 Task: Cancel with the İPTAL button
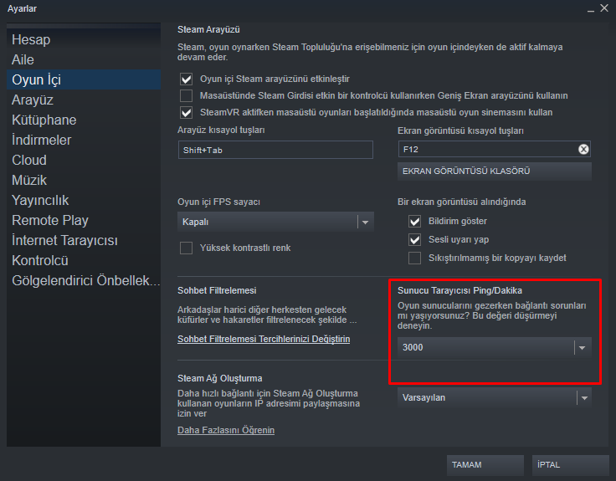tap(570, 465)
